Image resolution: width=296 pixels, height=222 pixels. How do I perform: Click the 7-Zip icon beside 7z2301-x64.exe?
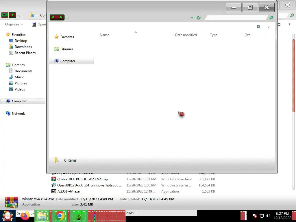(54, 191)
